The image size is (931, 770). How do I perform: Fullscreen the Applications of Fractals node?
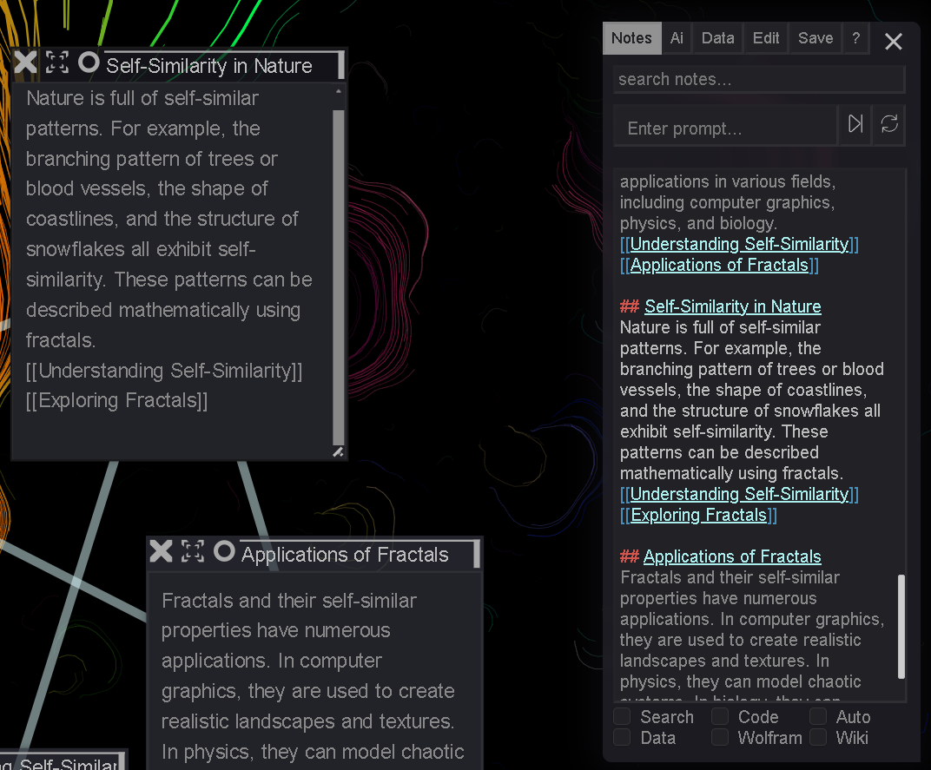[193, 551]
